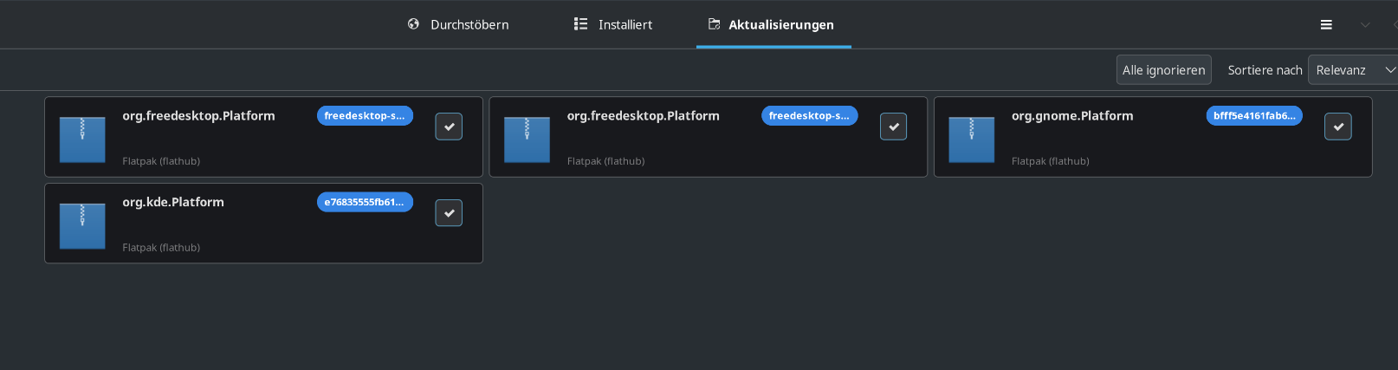Uncheck the first org.freedesktop.Platform update checkbox
This screenshot has width=1398, height=370.
(x=449, y=127)
